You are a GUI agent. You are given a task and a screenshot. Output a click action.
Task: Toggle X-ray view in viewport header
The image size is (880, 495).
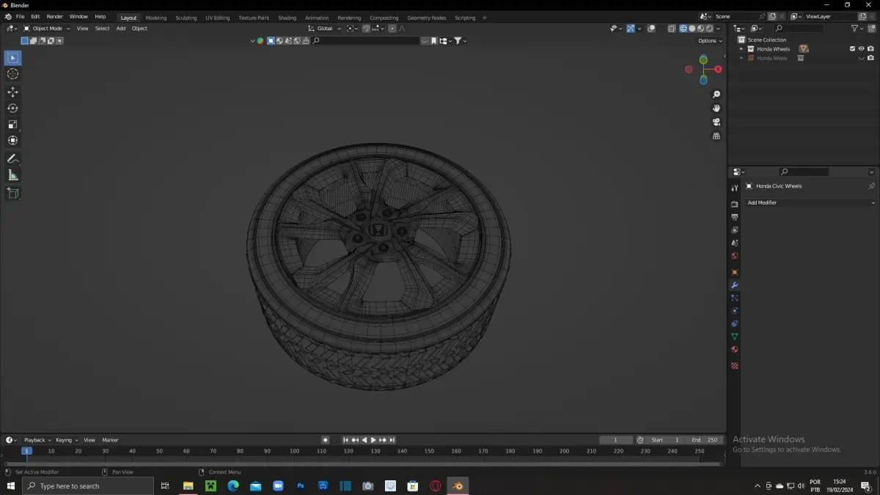point(672,29)
